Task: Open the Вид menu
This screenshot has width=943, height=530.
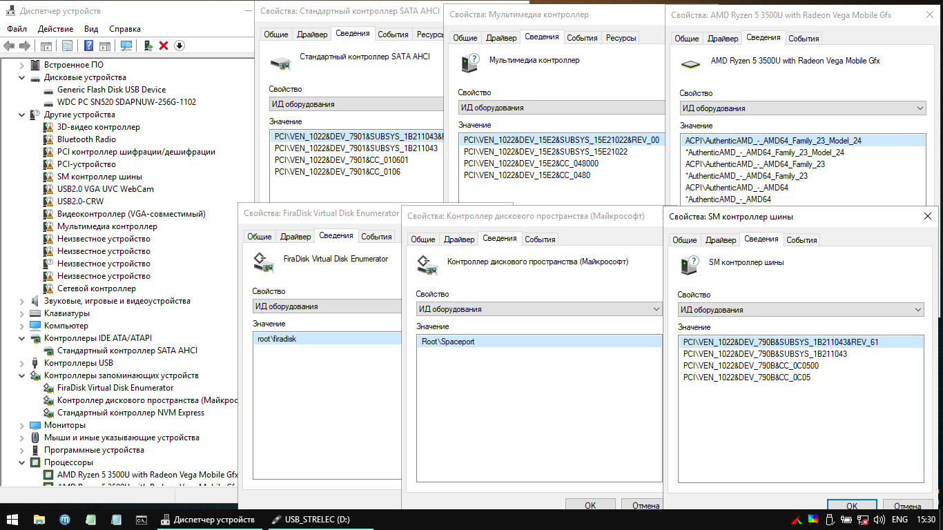Action: tap(91, 29)
